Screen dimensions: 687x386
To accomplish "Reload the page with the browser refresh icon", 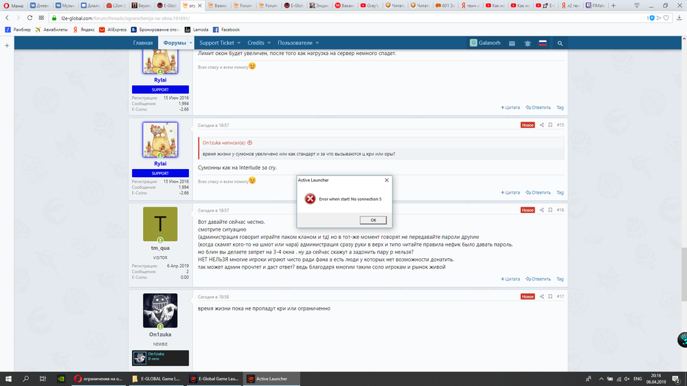I will [x=30, y=17].
